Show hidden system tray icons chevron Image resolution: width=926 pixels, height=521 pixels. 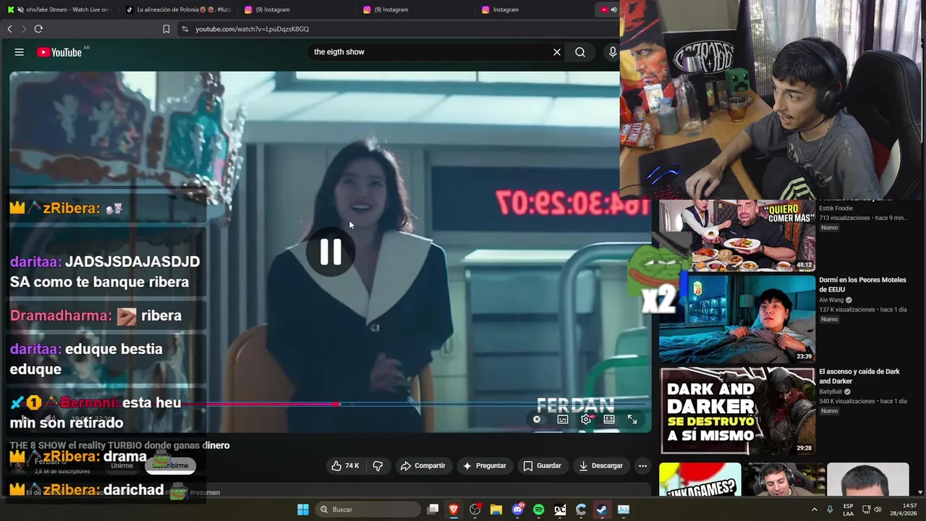pos(814,509)
